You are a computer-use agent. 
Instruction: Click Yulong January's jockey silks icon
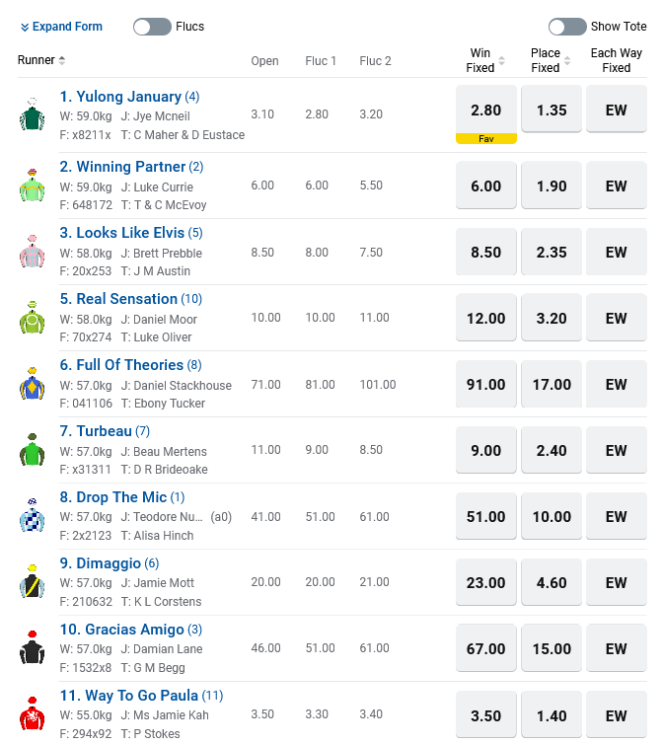coord(33,115)
